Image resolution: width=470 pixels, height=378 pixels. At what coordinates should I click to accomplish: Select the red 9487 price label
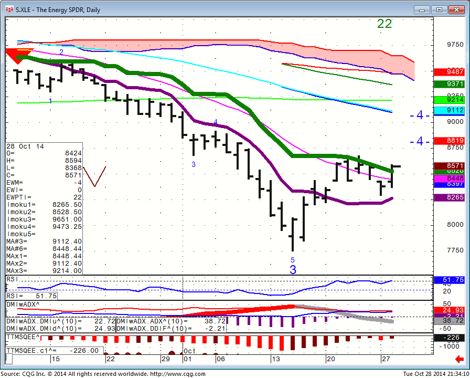(x=449, y=72)
